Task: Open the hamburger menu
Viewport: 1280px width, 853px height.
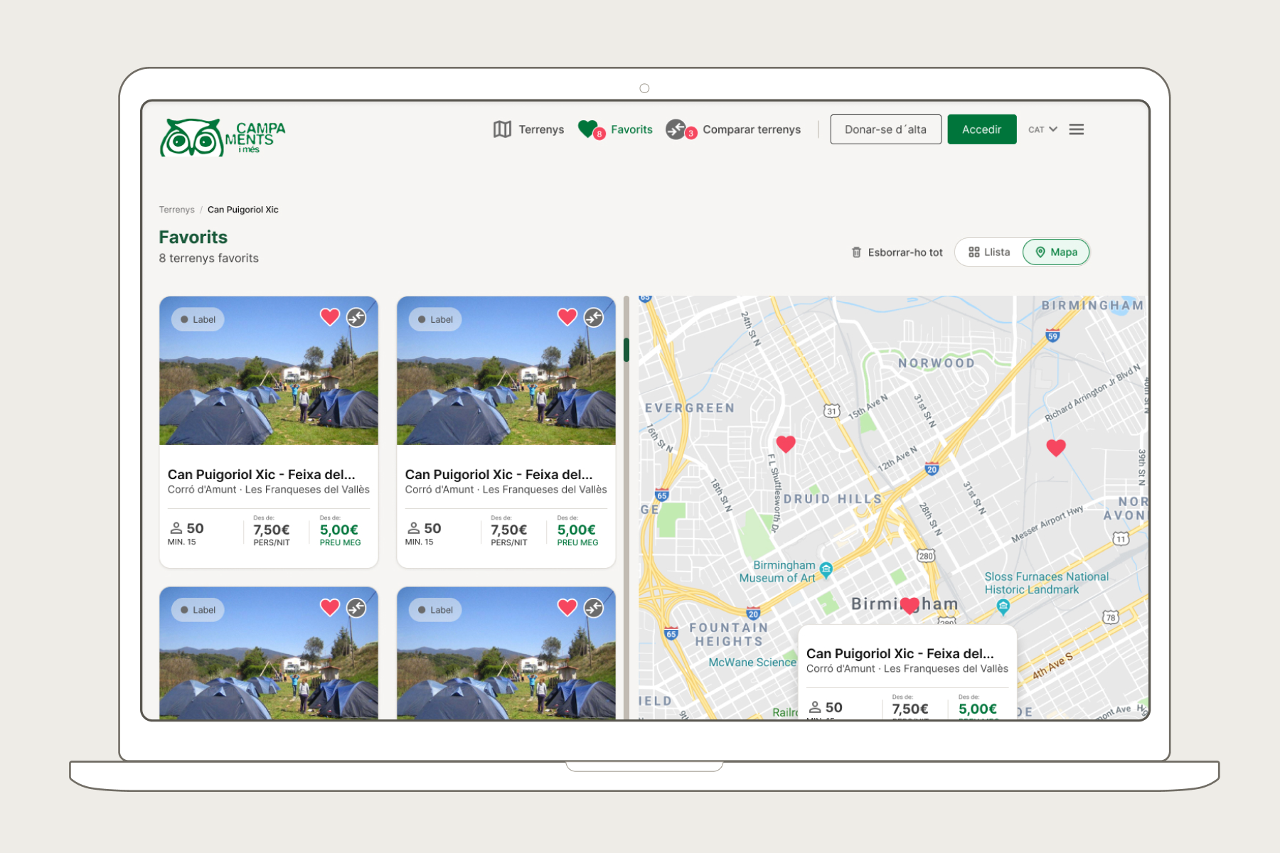Action: click(x=1077, y=129)
